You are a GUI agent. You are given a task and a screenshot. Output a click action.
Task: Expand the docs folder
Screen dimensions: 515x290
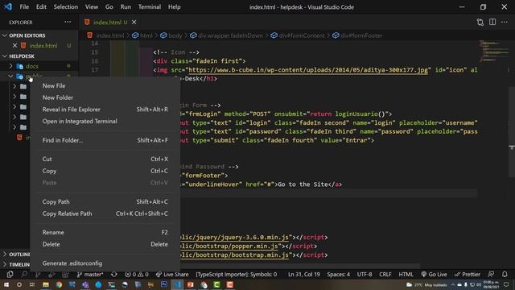click(x=10, y=66)
